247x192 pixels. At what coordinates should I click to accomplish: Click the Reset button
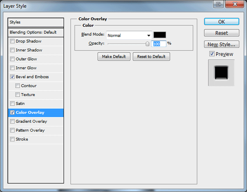pos(221,33)
